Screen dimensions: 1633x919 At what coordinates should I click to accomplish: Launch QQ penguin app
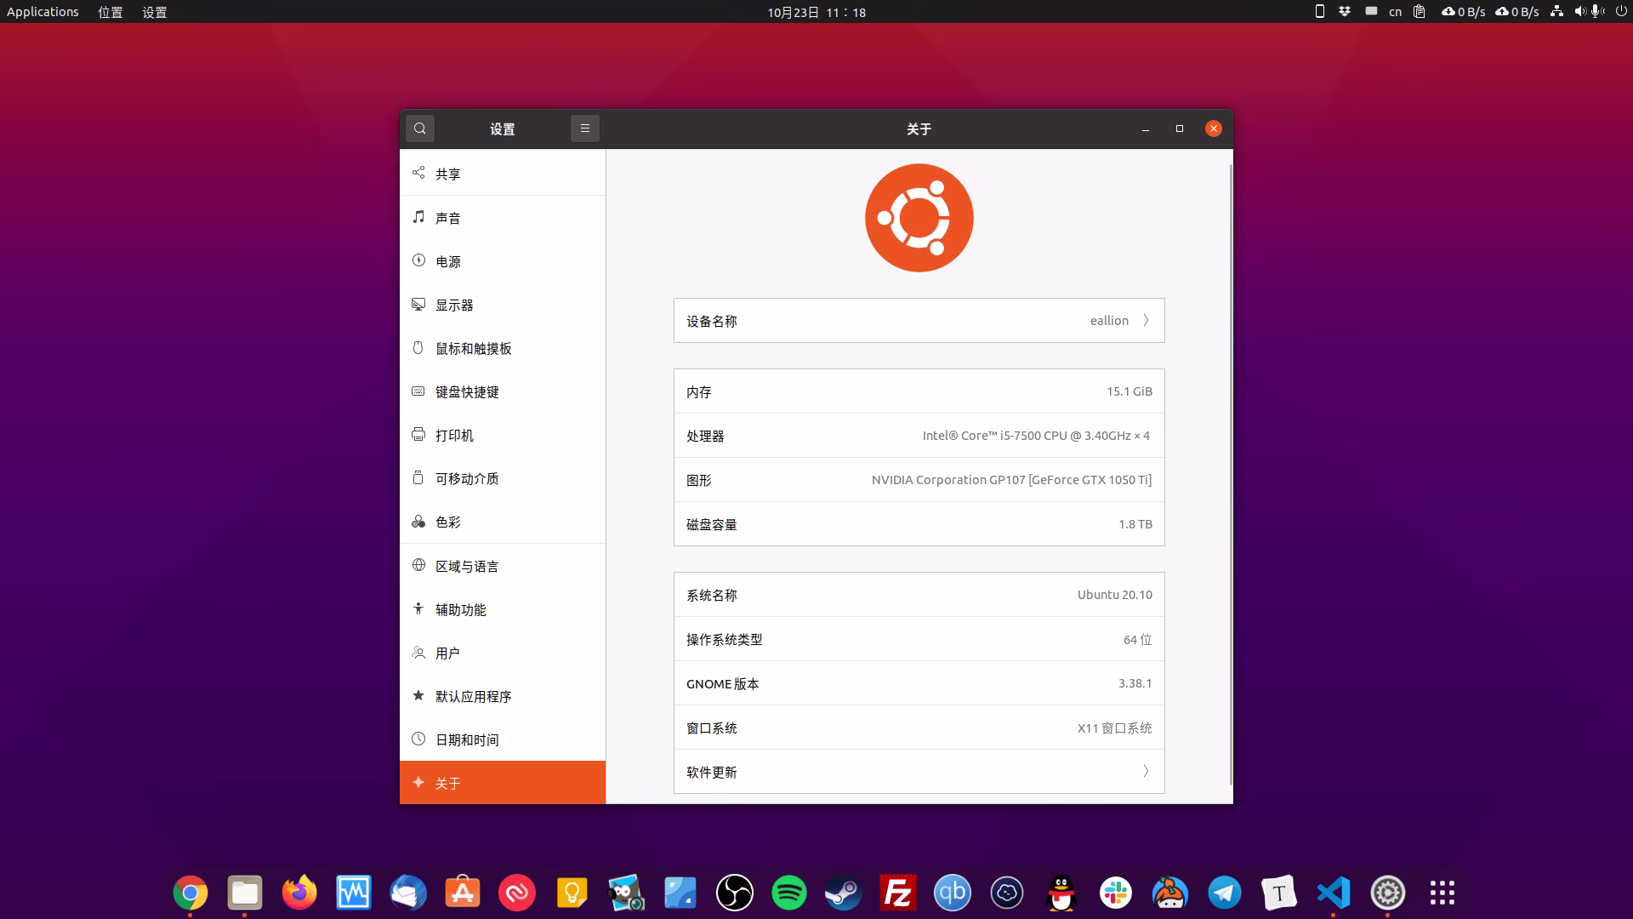[x=1061, y=893]
